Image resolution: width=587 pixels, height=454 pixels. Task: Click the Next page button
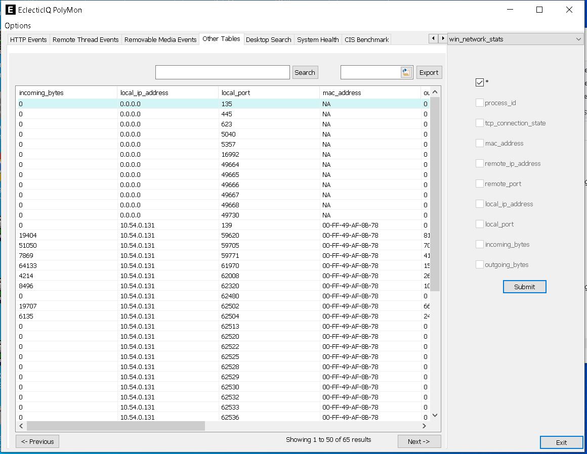[419, 441]
